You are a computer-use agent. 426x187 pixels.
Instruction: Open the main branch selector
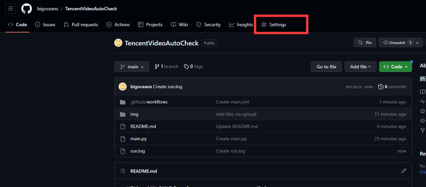132,67
